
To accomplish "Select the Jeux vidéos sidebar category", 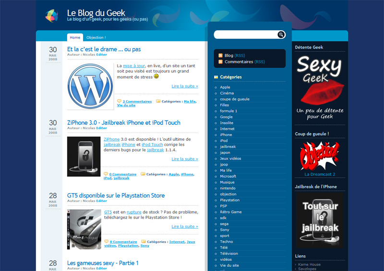I will [230, 159].
